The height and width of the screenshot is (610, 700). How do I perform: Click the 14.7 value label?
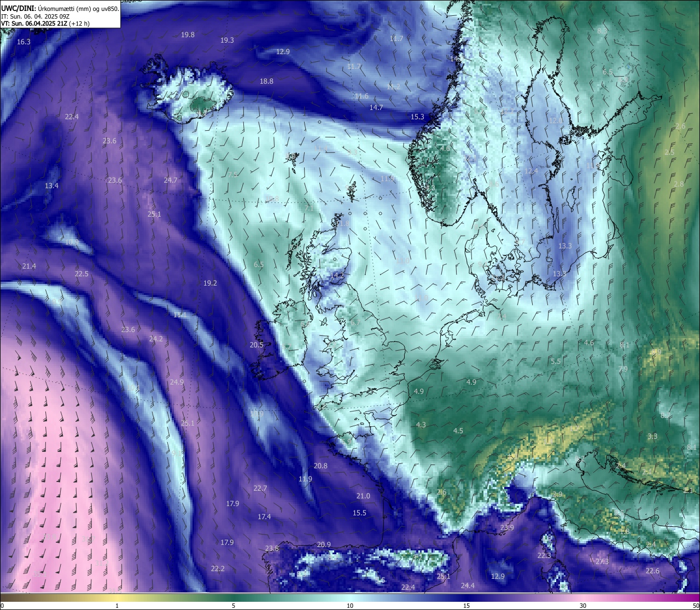(376, 108)
